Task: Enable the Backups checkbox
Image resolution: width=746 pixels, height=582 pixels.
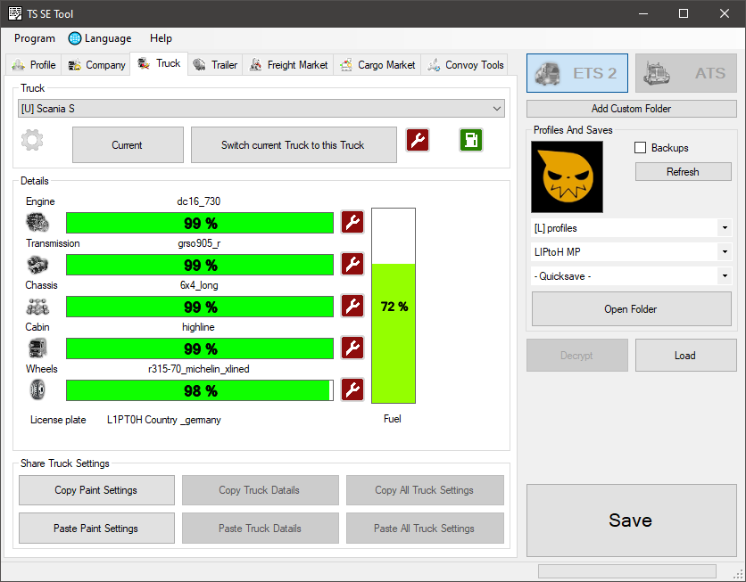Action: tap(640, 148)
